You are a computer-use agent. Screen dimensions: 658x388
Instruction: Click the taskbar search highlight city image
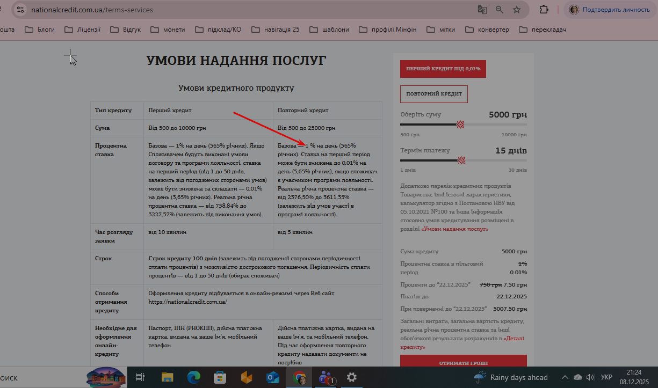(106, 377)
